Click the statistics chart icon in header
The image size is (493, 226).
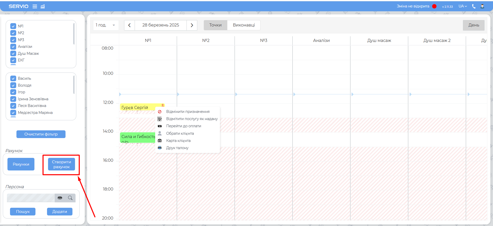pos(43,6)
